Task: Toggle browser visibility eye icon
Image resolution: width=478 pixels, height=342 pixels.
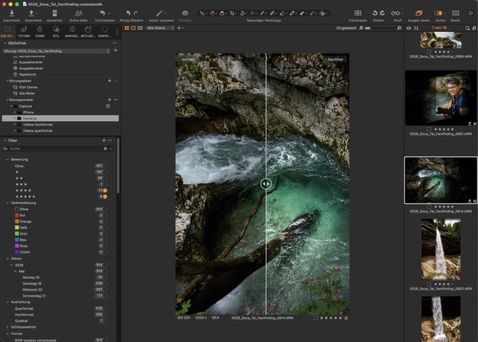Action: 408,28
